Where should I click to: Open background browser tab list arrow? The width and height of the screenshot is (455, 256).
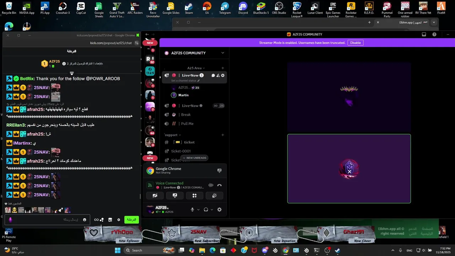[x=434, y=22]
